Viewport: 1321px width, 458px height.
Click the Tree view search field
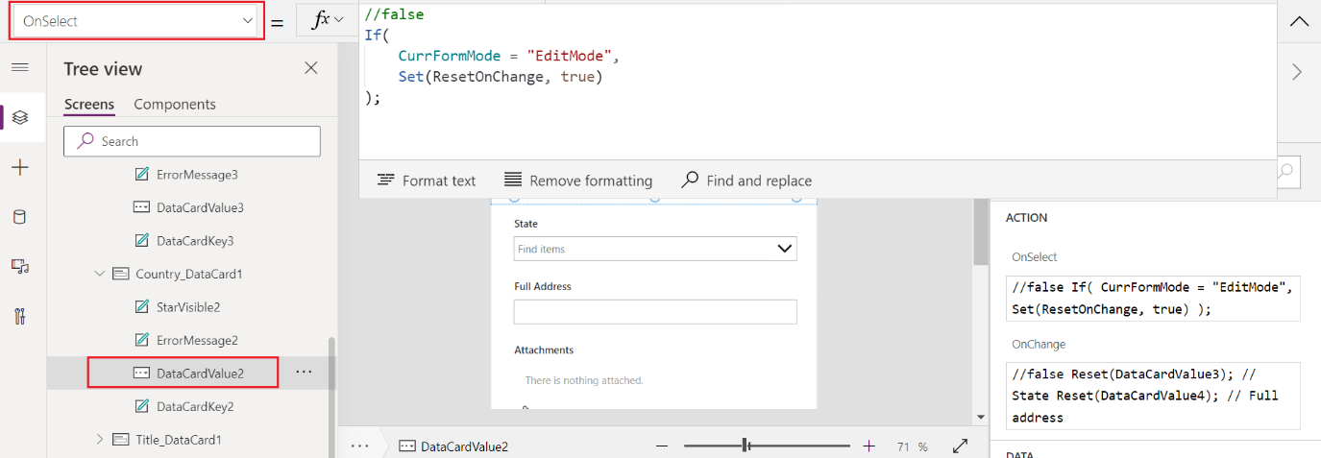click(x=192, y=141)
